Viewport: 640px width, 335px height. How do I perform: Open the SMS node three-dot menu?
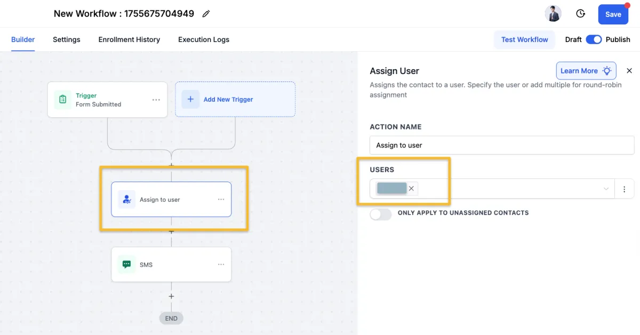coord(221,265)
